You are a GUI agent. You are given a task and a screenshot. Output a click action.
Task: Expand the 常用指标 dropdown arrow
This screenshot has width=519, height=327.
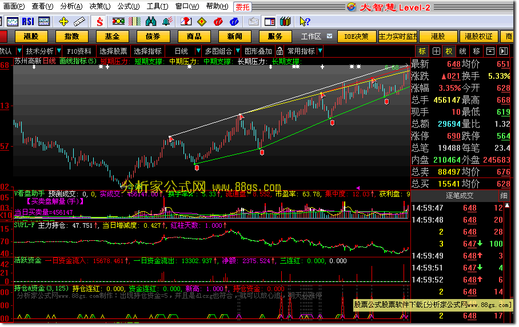coord(320,51)
